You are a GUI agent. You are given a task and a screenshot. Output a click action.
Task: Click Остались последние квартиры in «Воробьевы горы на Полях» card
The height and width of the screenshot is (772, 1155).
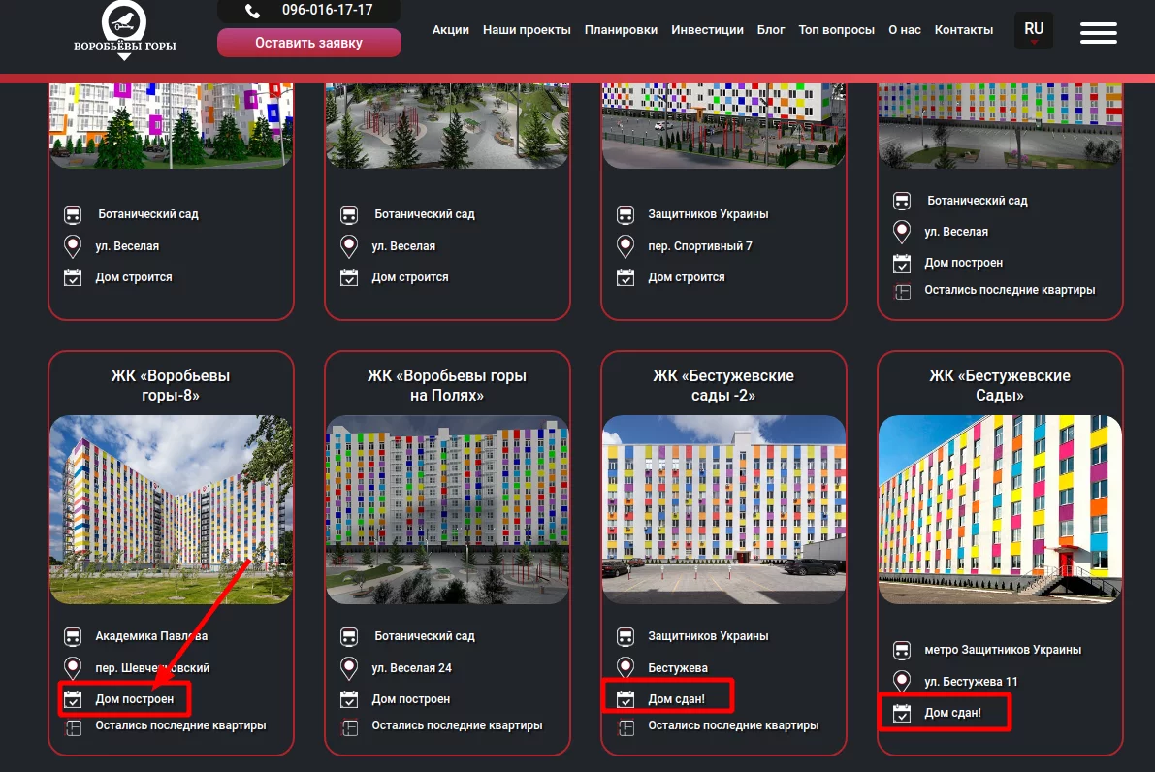click(458, 725)
